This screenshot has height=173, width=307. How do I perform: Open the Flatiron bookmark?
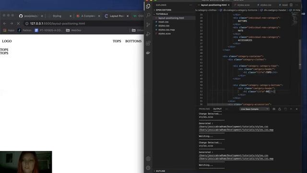pyautogui.click(x=24, y=30)
